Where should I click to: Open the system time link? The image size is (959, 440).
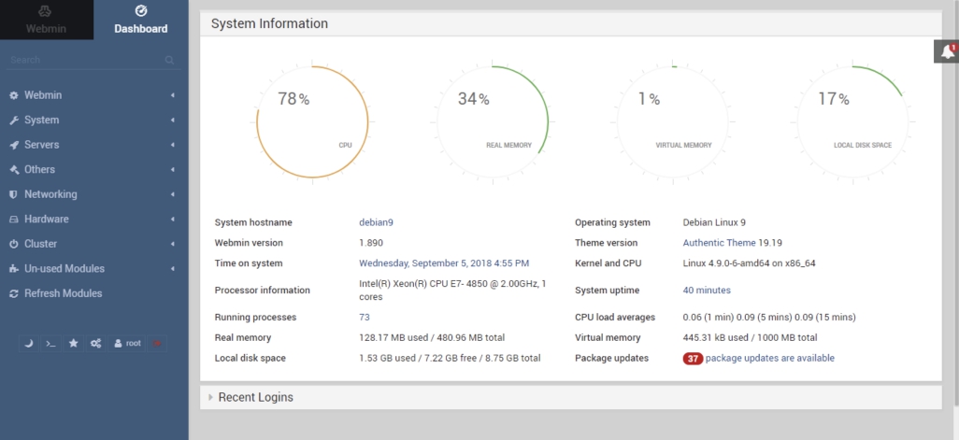pyautogui.click(x=443, y=263)
